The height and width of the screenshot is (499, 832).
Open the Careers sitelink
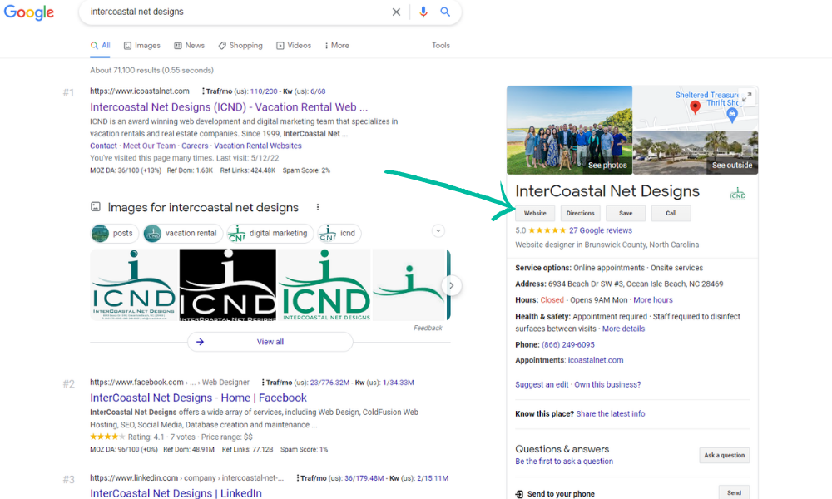coord(195,146)
